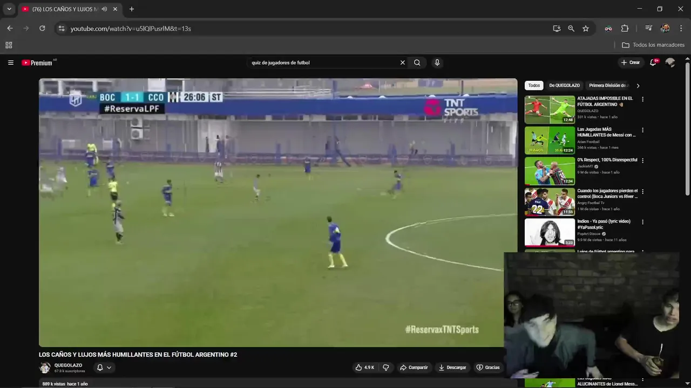Reload the current page
The width and height of the screenshot is (691, 388).
point(42,29)
